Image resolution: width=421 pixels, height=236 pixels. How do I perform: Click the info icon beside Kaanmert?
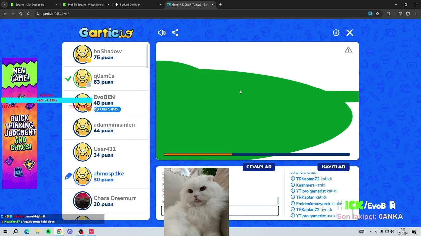tap(293, 185)
